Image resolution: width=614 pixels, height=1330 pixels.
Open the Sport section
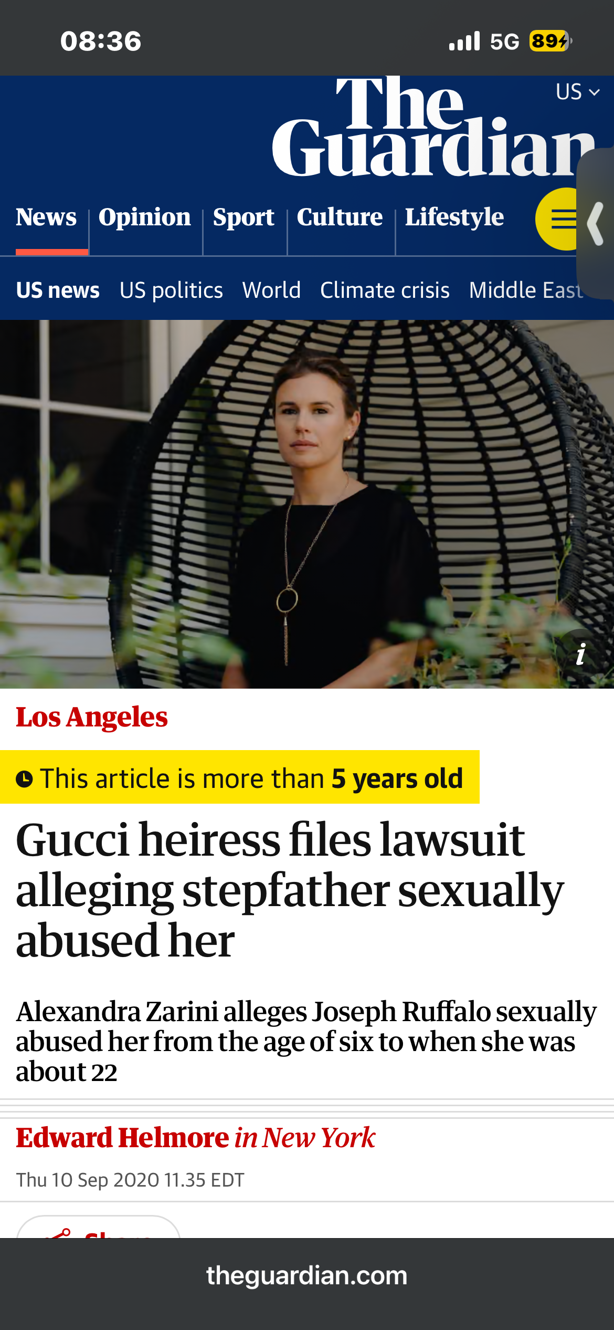click(x=244, y=217)
